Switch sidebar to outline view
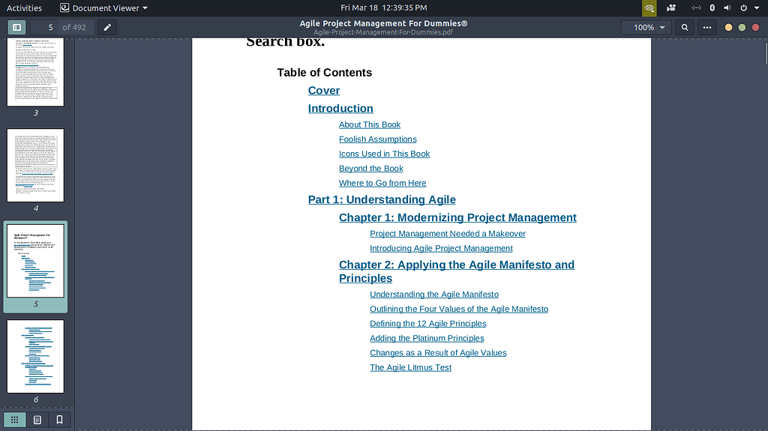Viewport: 768px width, 431px height. tap(37, 420)
